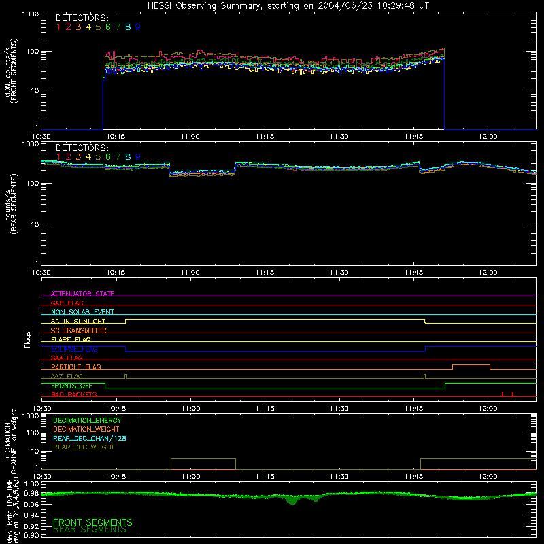Click the SC_TRANSMITTER flag label

point(78,330)
